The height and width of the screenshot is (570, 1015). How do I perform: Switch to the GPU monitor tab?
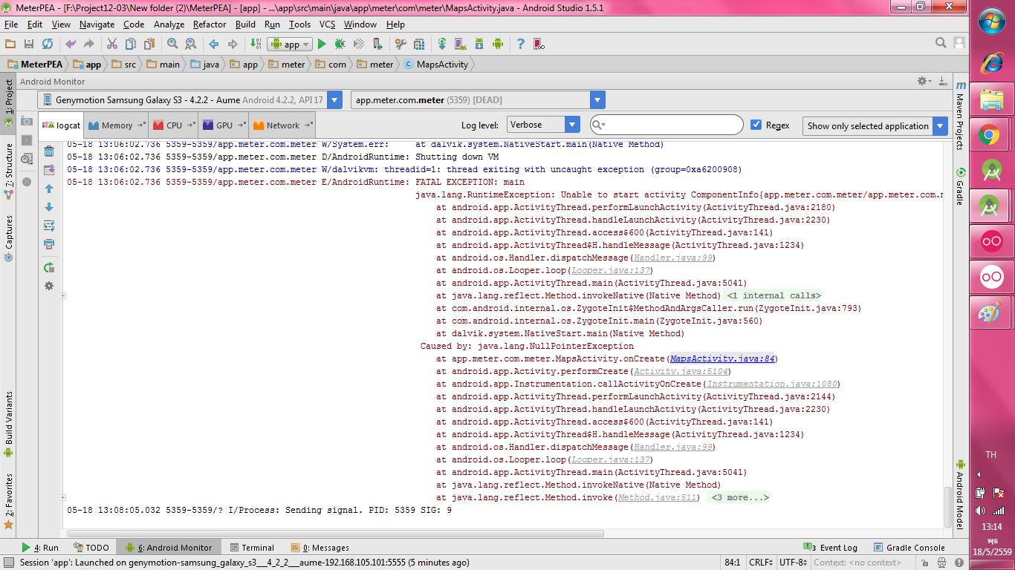click(224, 125)
